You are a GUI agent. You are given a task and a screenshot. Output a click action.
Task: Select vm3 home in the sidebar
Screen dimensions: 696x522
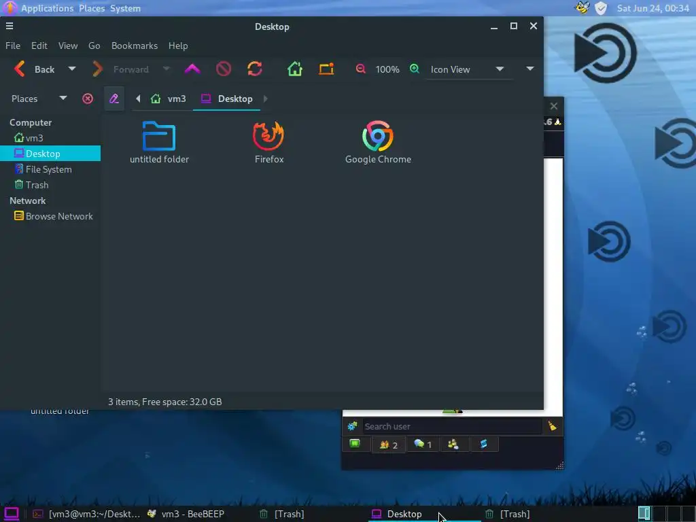(50, 138)
